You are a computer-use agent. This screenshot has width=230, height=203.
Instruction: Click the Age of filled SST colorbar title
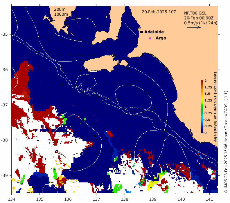click(x=215, y=106)
